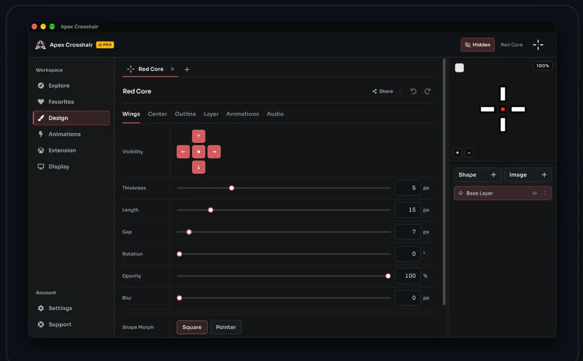Switch to the Layer tab
The height and width of the screenshot is (361, 583).
pos(211,114)
